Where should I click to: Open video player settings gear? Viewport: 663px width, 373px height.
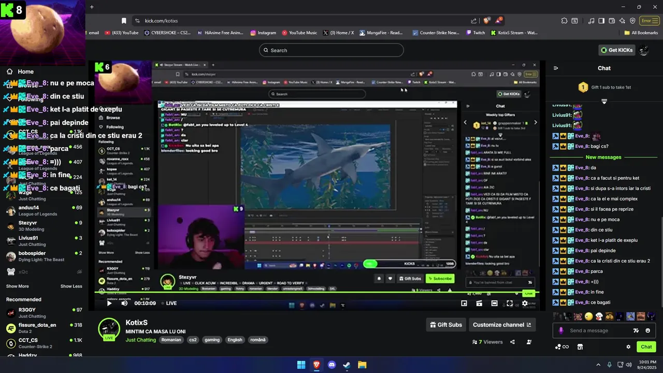tap(525, 303)
